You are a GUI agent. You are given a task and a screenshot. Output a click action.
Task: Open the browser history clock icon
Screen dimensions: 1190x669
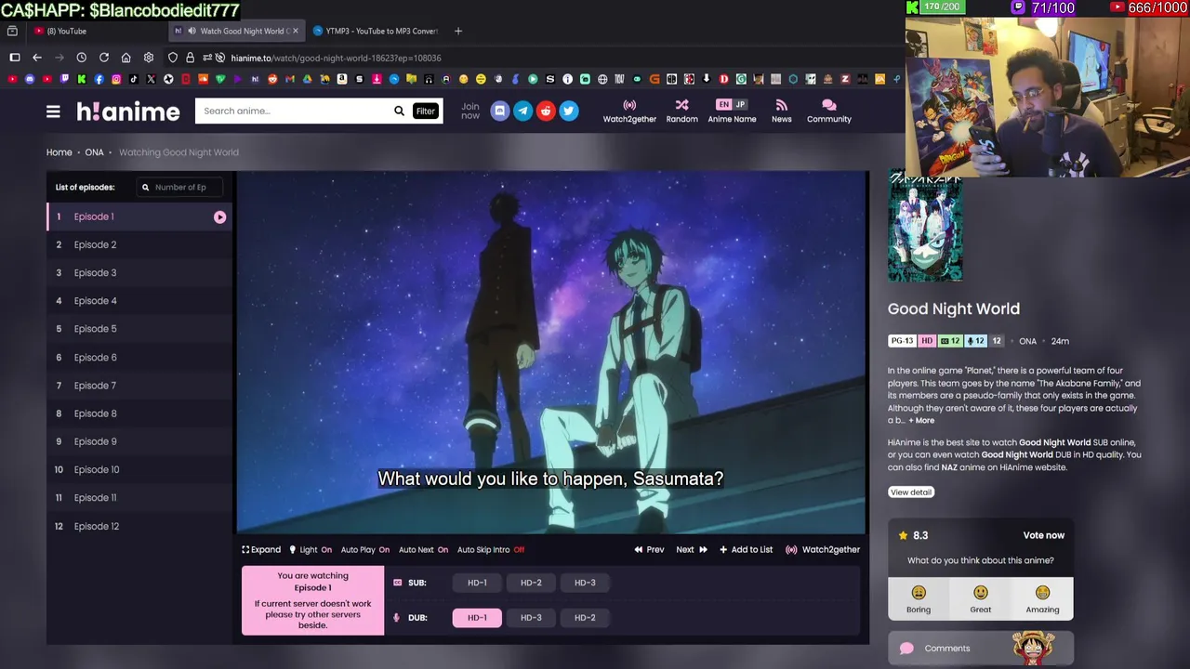[82, 58]
